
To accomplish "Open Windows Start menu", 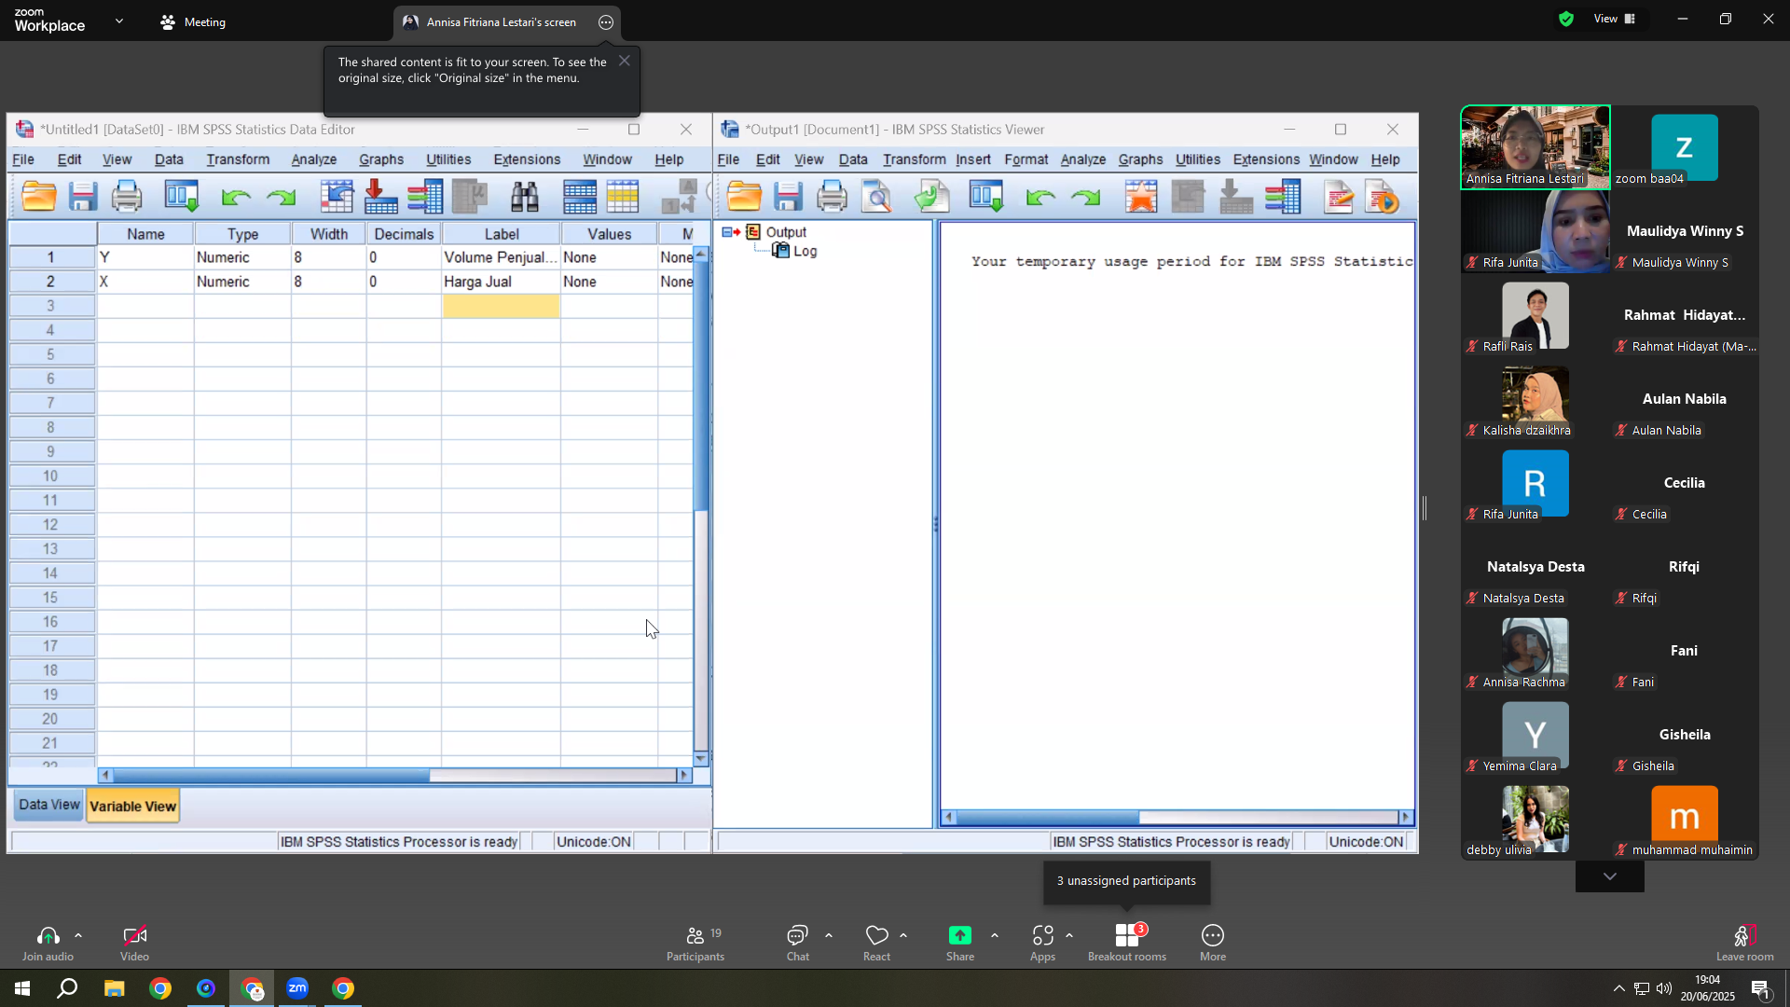I will [x=22, y=988].
